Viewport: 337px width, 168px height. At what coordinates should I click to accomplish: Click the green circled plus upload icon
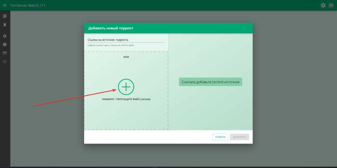(126, 87)
